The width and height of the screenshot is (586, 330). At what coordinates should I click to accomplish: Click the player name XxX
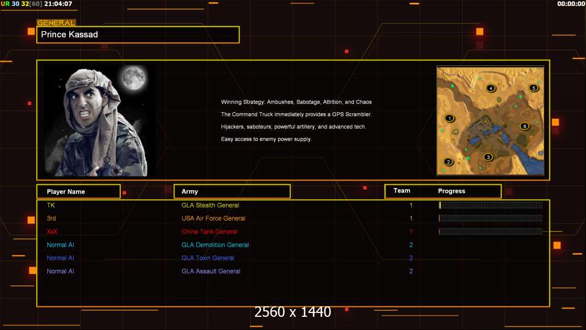52,232
